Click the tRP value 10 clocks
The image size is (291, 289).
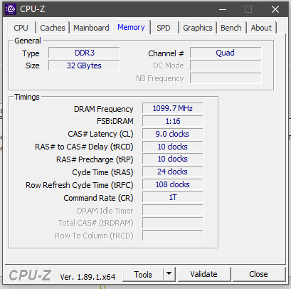pyautogui.click(x=173, y=159)
